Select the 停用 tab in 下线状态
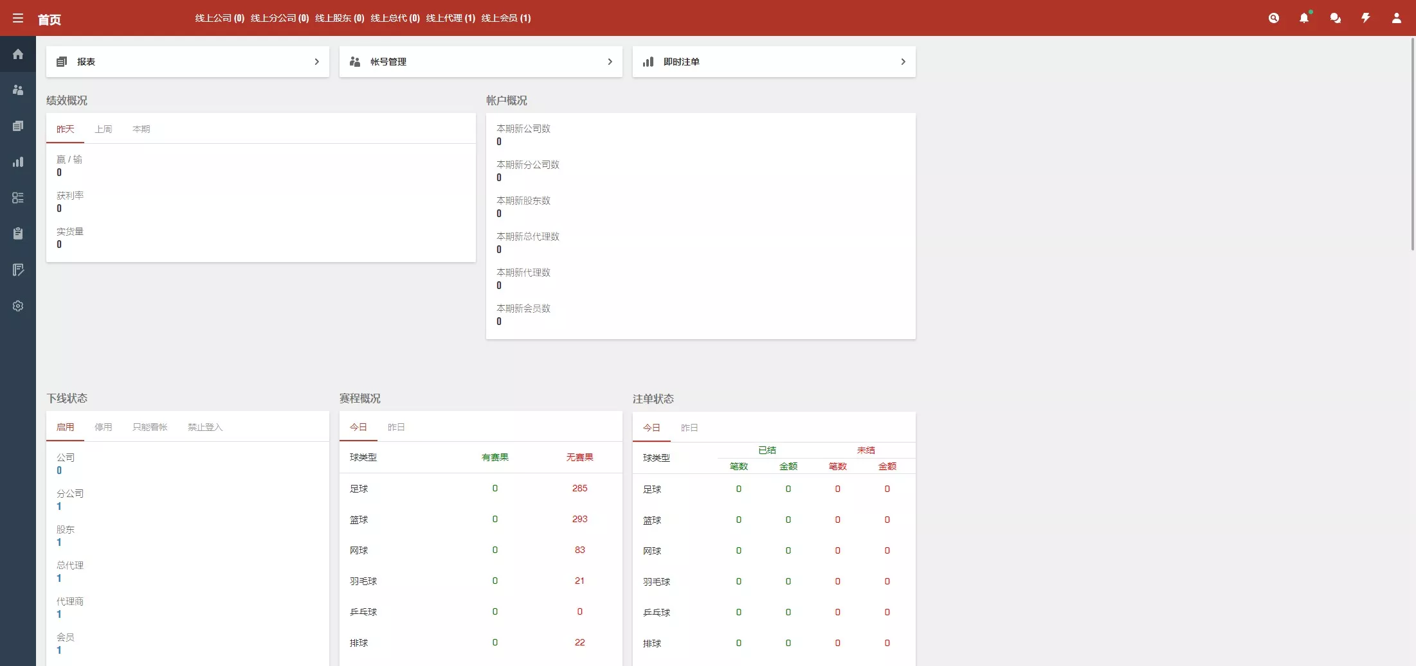Viewport: 1416px width, 666px height. click(104, 427)
